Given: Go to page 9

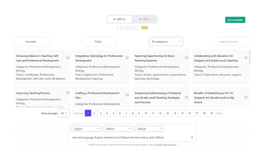Looking at the screenshot, I should pos(139,113).
